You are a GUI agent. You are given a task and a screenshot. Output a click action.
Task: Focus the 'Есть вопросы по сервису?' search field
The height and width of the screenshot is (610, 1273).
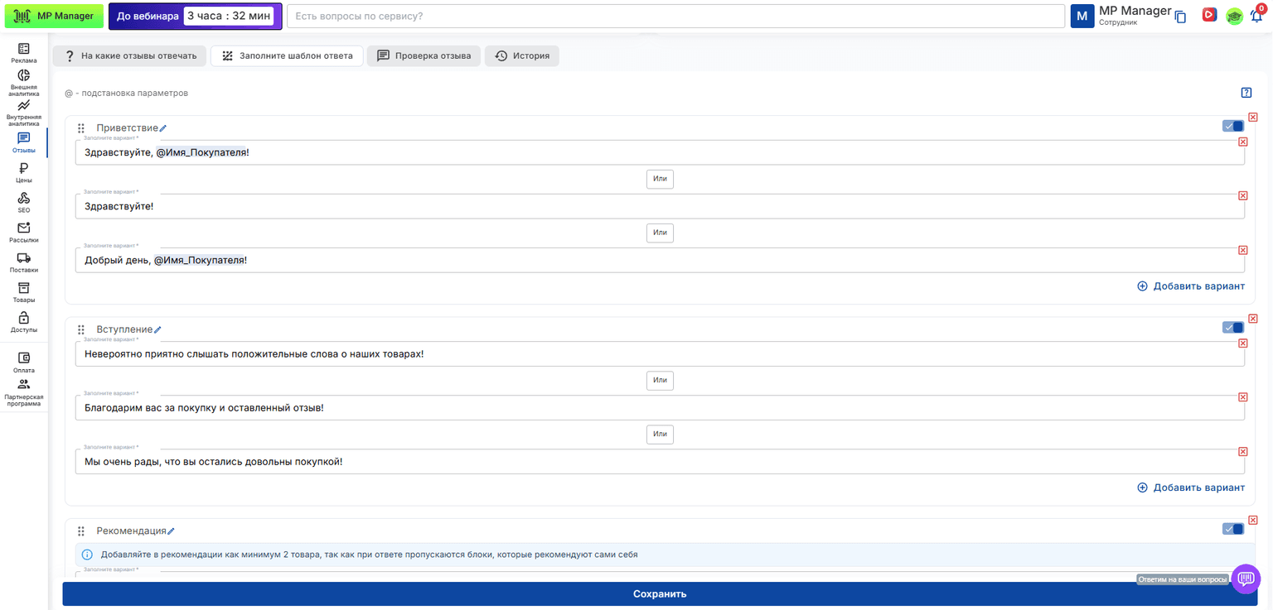[x=675, y=16]
